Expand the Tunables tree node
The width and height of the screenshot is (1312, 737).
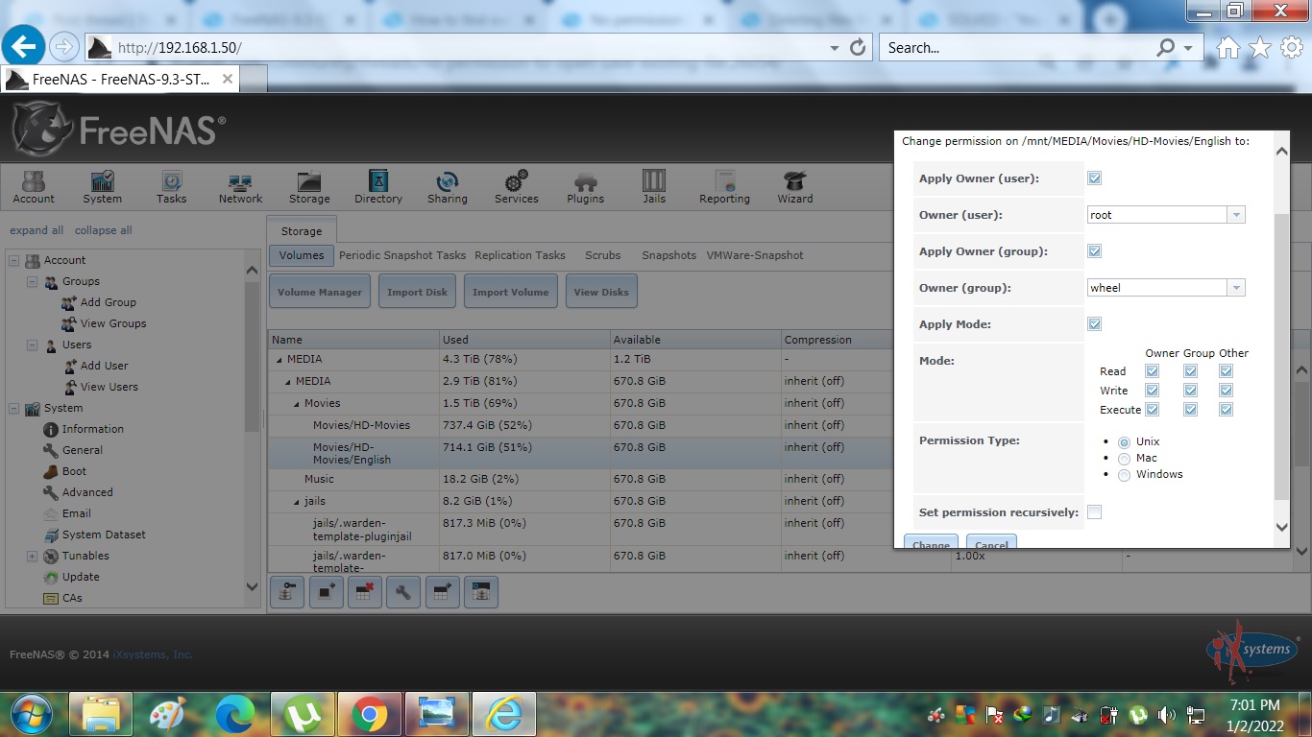click(32, 557)
